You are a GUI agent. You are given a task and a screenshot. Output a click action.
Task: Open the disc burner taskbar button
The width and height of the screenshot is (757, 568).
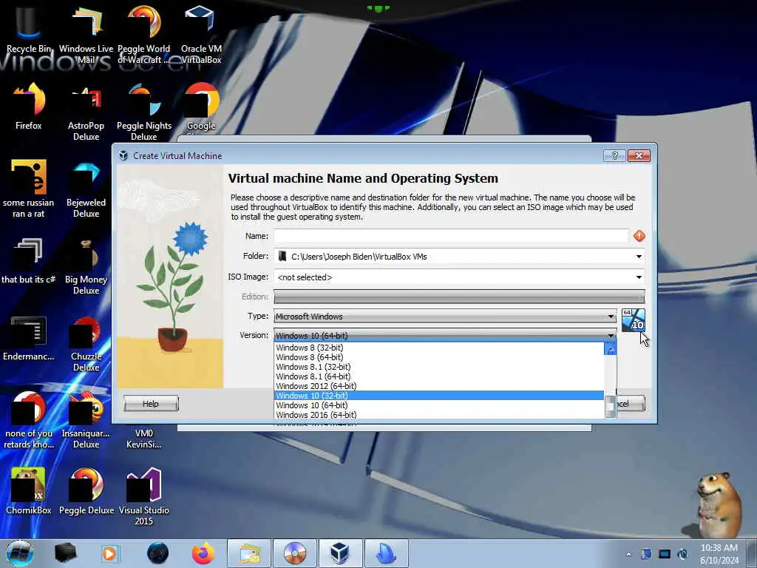point(294,553)
